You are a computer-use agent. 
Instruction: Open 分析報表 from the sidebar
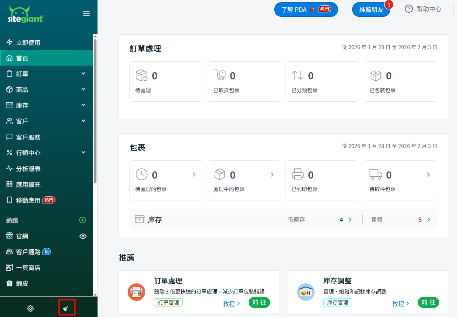pos(28,169)
